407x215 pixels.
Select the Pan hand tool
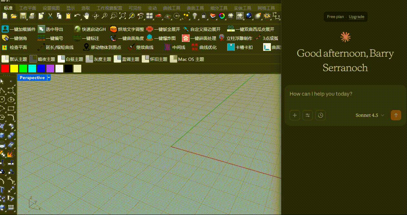[86, 16]
